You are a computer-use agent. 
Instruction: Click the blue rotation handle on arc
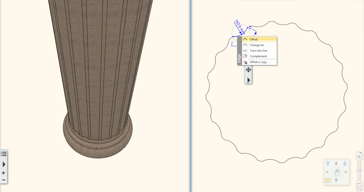click(250, 27)
